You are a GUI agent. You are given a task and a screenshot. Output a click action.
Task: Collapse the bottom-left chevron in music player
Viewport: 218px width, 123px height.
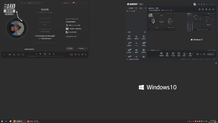(4, 55)
